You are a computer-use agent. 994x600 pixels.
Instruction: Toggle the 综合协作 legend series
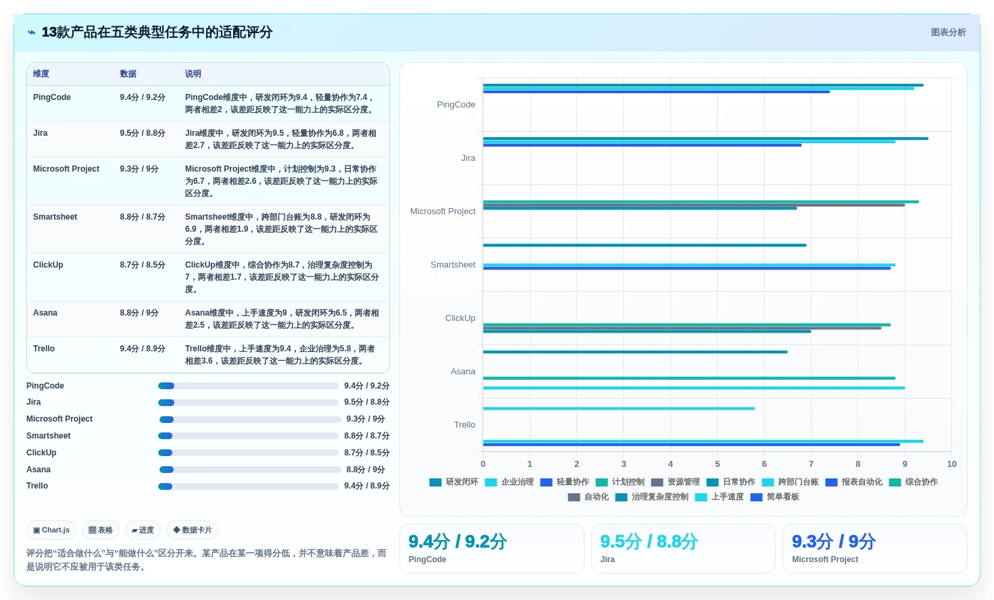point(914,482)
